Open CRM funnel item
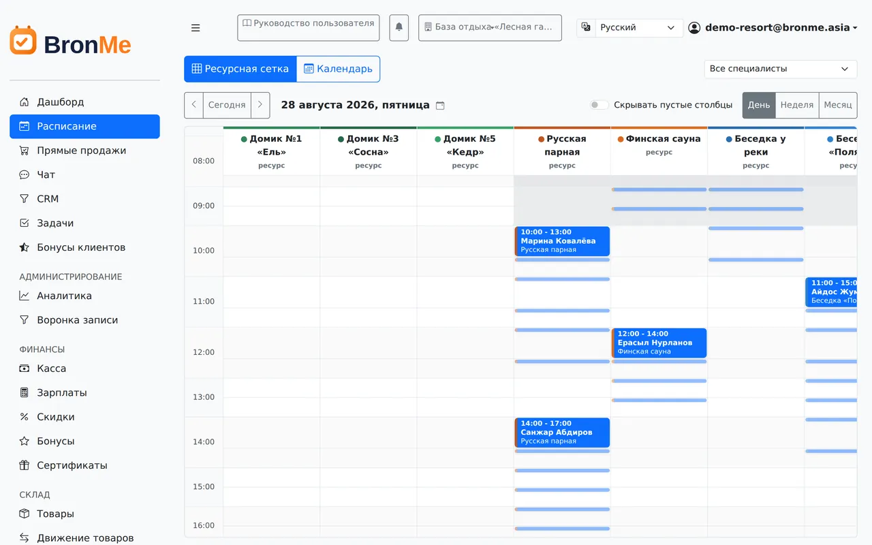This screenshot has height=545, width=872. pos(84,199)
